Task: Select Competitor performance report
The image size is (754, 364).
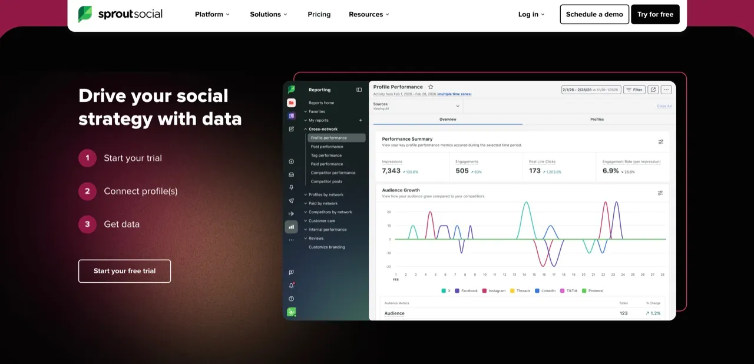Action: pos(333,173)
